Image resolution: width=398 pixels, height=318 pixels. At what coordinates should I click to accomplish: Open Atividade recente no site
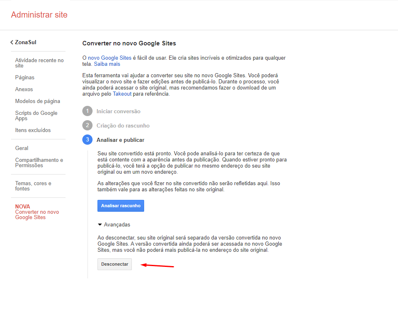pyautogui.click(x=39, y=63)
